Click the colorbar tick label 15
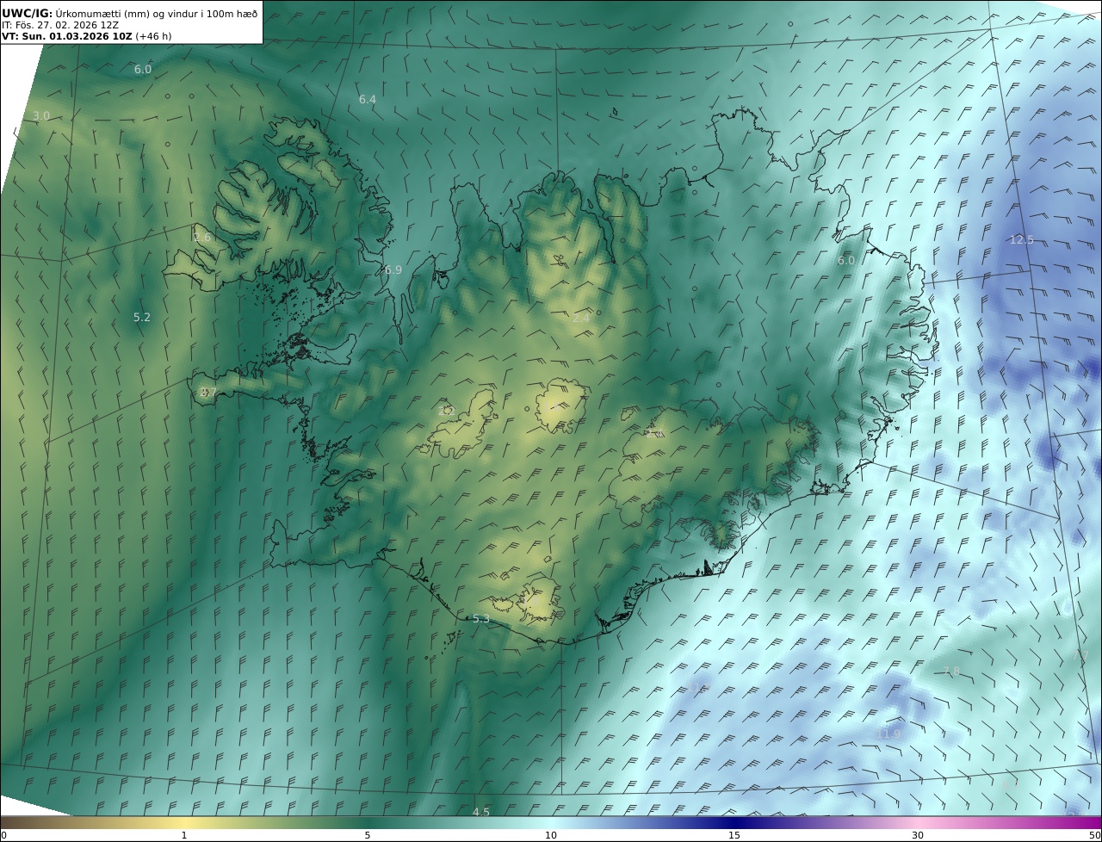The width and height of the screenshot is (1102, 842). click(x=734, y=835)
